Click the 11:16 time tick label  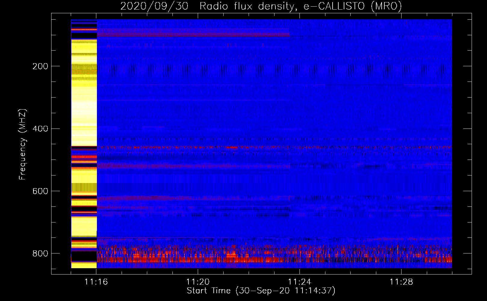[96, 282]
